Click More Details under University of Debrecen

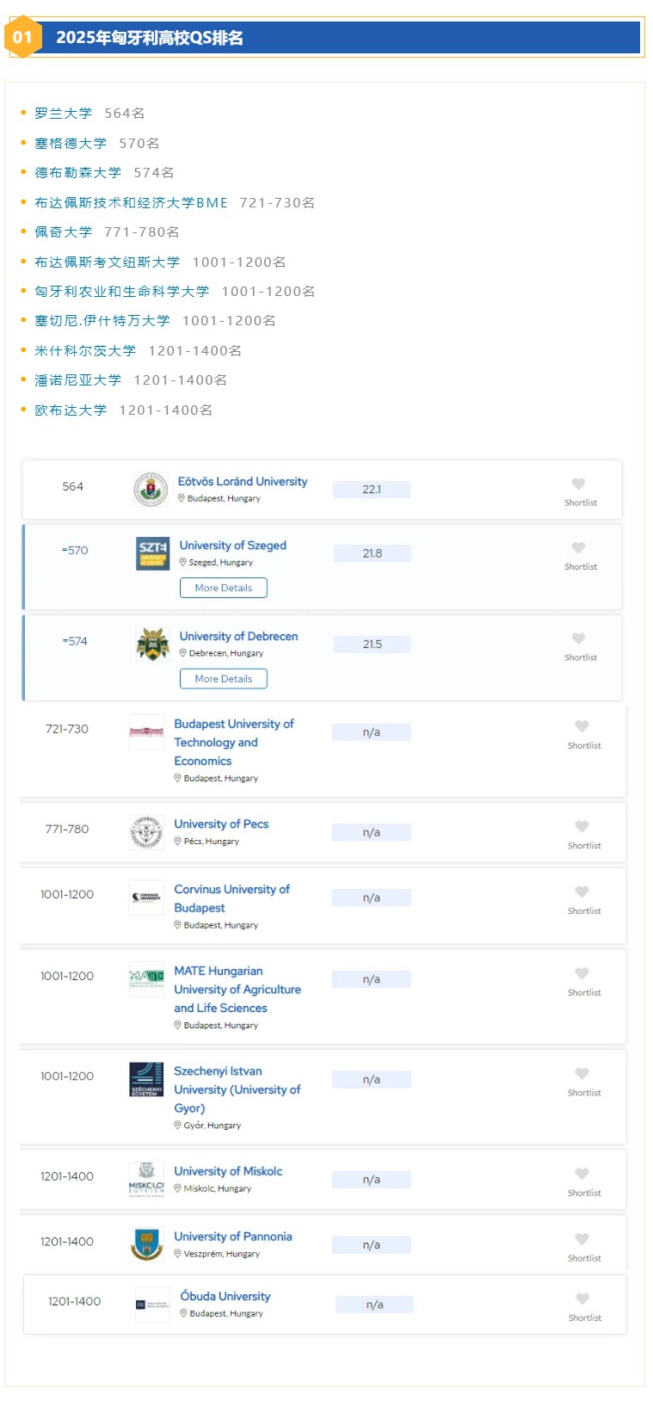pyautogui.click(x=224, y=678)
